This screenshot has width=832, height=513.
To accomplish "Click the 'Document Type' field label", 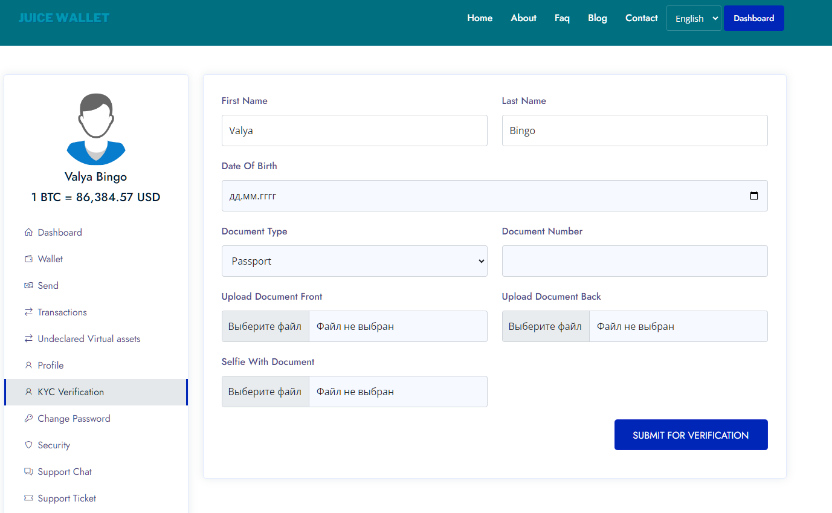I will pos(254,231).
